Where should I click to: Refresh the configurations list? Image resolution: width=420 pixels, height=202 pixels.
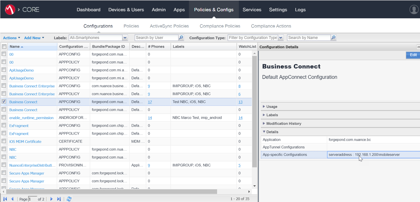[69, 199]
